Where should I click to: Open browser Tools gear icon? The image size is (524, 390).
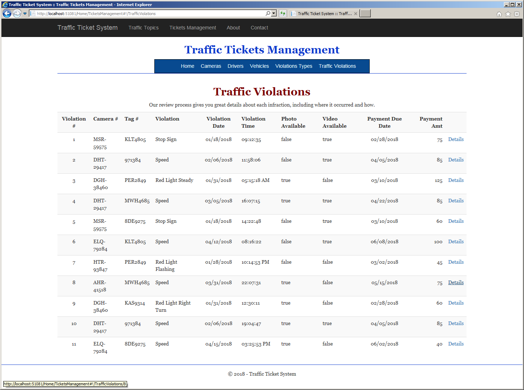tap(517, 14)
